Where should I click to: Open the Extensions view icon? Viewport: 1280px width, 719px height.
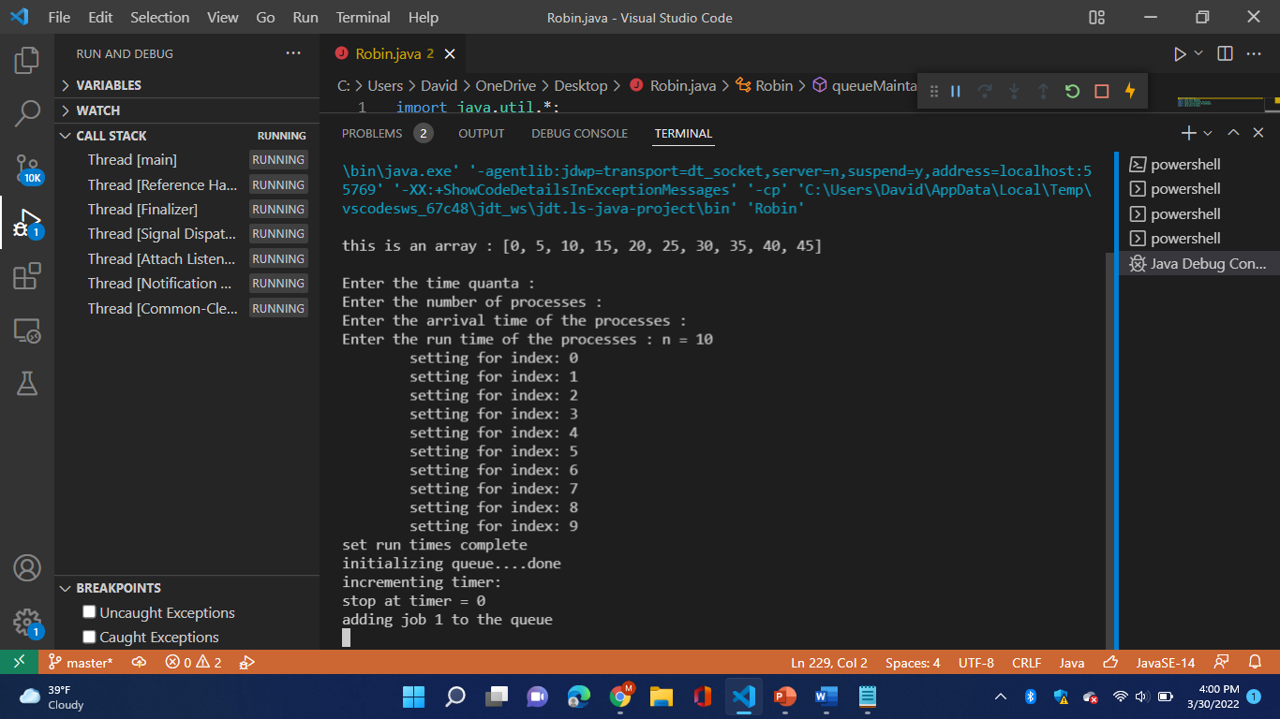(27, 276)
